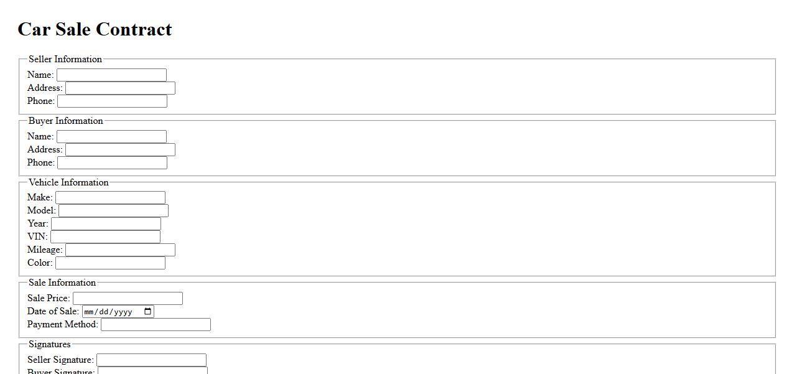The height and width of the screenshot is (374, 795).
Task: Click the VIN text box
Action: (x=105, y=237)
